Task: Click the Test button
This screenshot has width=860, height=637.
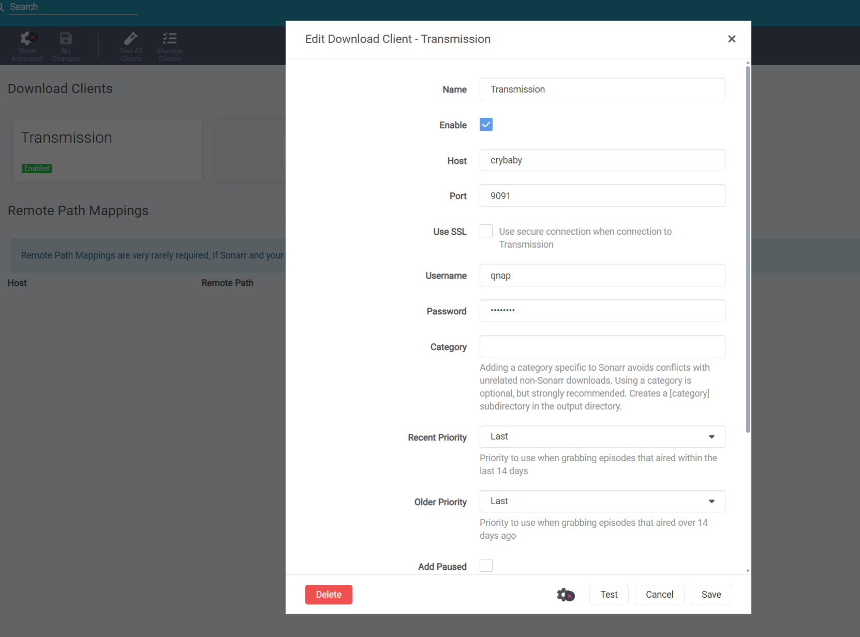Action: pyautogui.click(x=609, y=595)
